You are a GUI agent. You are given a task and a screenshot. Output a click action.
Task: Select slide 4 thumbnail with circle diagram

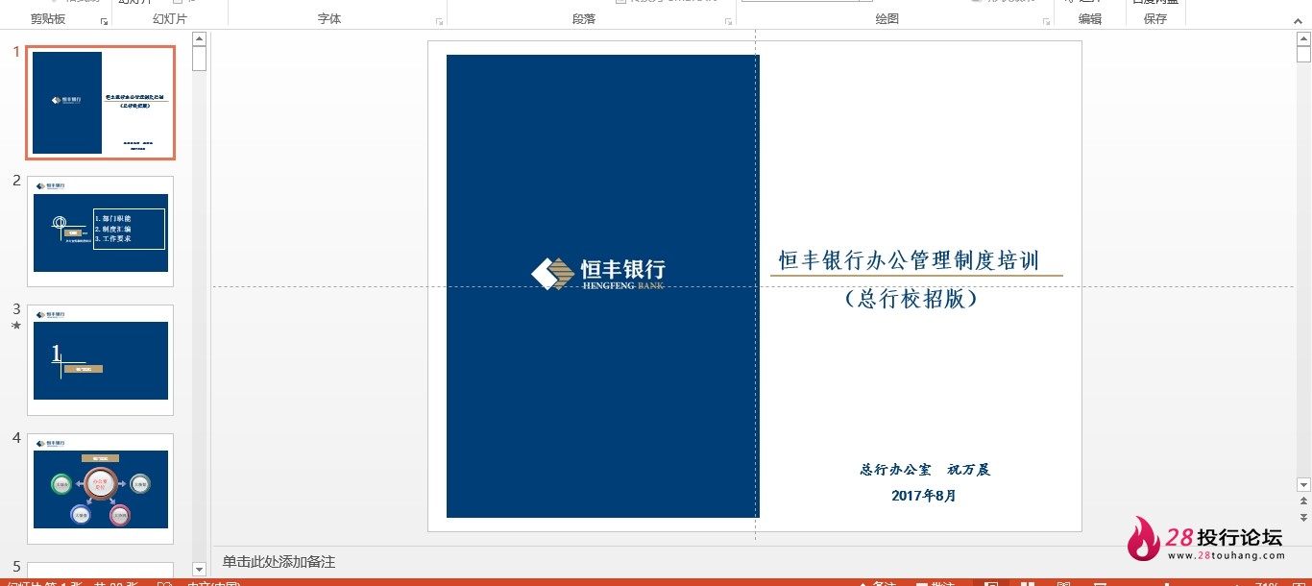(x=101, y=489)
